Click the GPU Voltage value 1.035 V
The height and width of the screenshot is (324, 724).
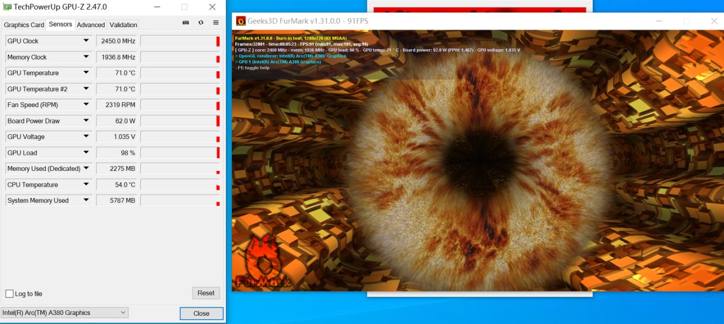117,137
